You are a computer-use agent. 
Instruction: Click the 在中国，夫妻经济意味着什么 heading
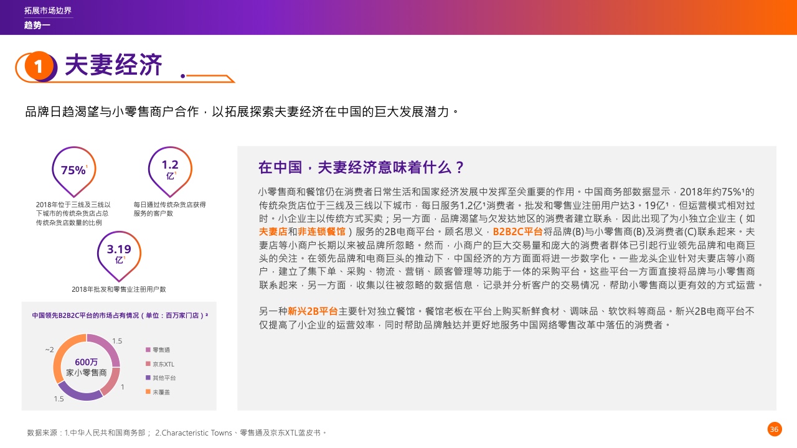361,167
